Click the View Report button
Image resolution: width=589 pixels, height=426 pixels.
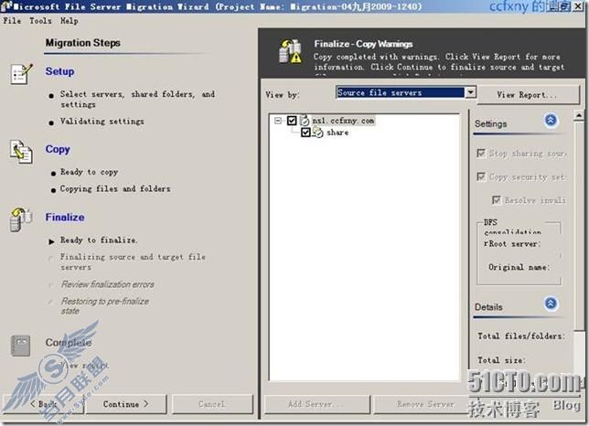[x=528, y=94]
